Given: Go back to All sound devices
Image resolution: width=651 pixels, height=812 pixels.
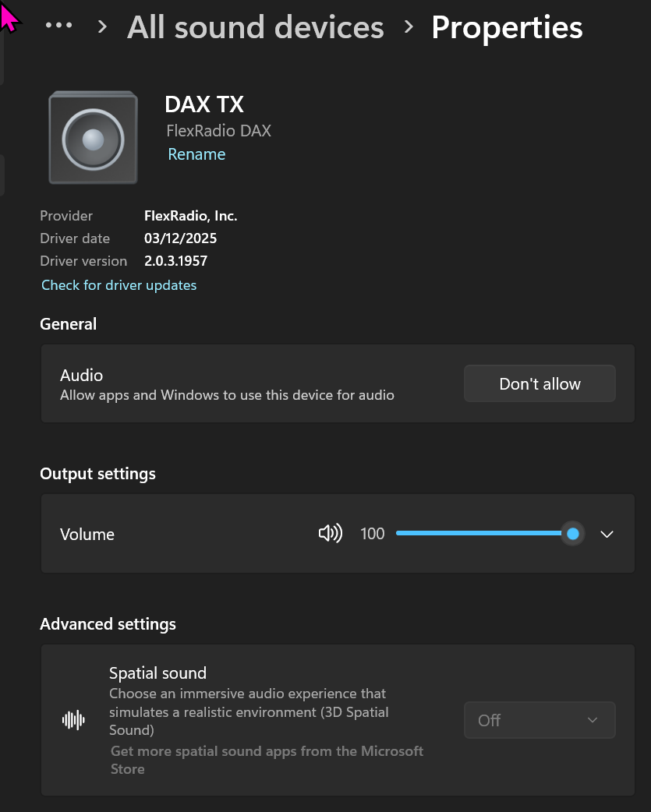Looking at the screenshot, I should 255,27.
